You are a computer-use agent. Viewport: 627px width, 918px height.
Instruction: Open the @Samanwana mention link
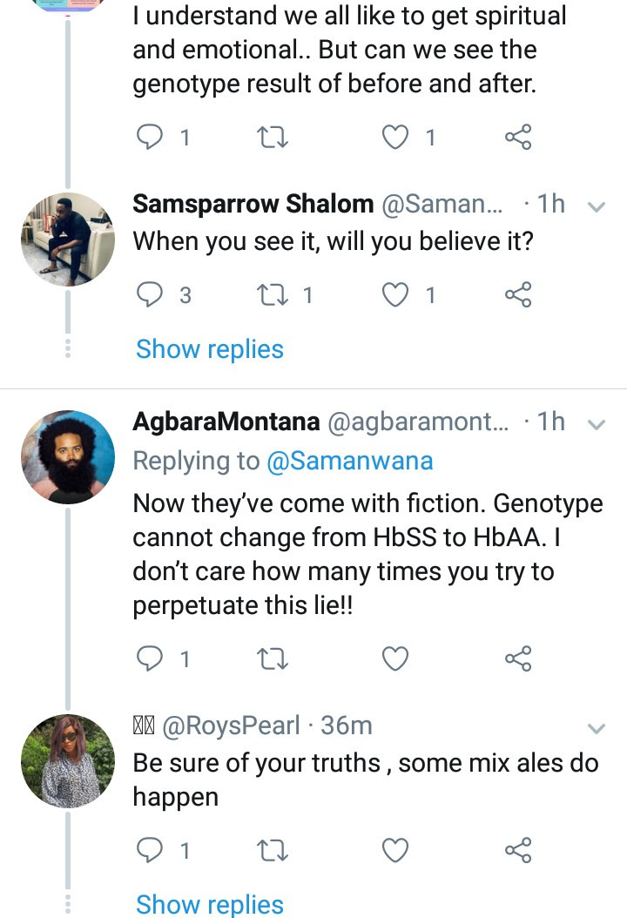click(x=349, y=461)
